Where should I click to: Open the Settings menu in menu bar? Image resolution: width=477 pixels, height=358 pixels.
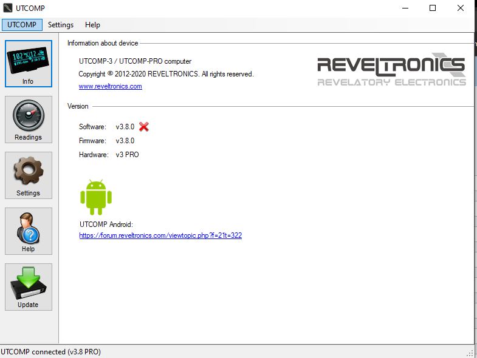click(61, 25)
